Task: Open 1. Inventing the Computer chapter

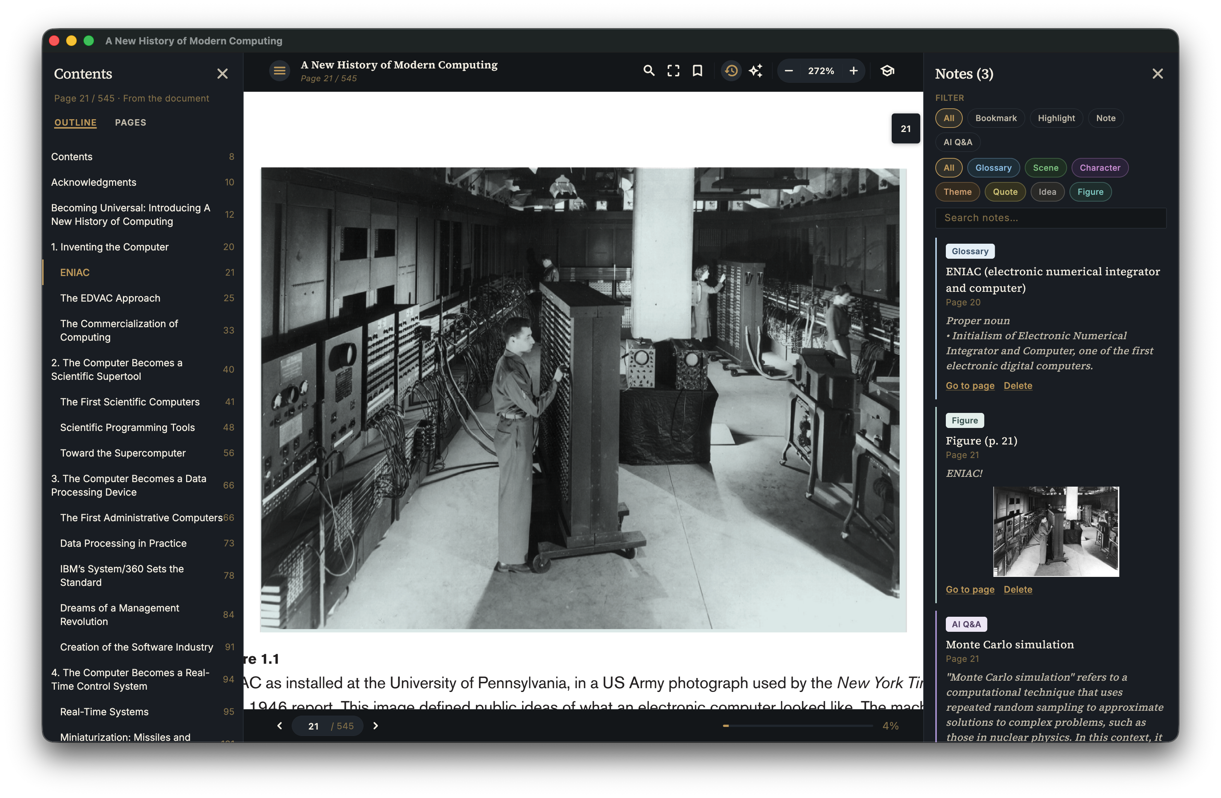Action: coord(142,247)
